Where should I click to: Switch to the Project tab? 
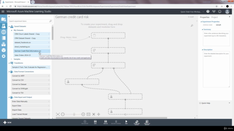coord(215,17)
